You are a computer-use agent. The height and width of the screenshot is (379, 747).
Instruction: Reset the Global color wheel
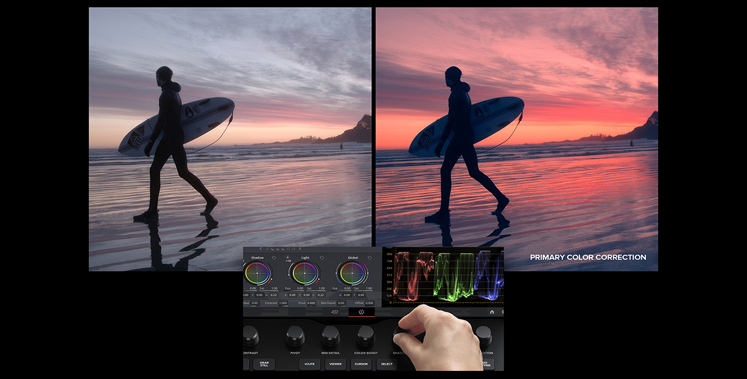click(x=370, y=257)
